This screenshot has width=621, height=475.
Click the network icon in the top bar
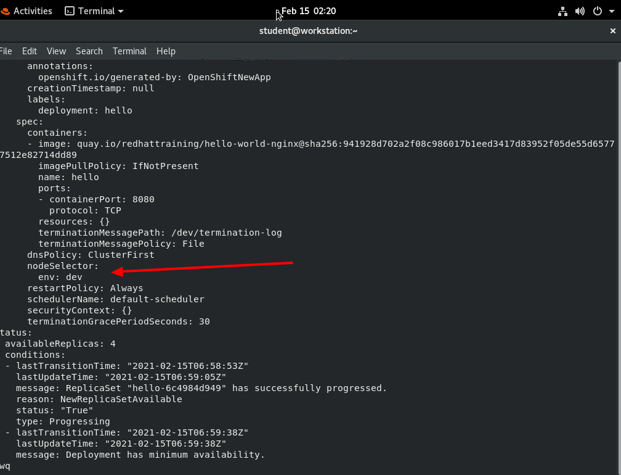562,10
